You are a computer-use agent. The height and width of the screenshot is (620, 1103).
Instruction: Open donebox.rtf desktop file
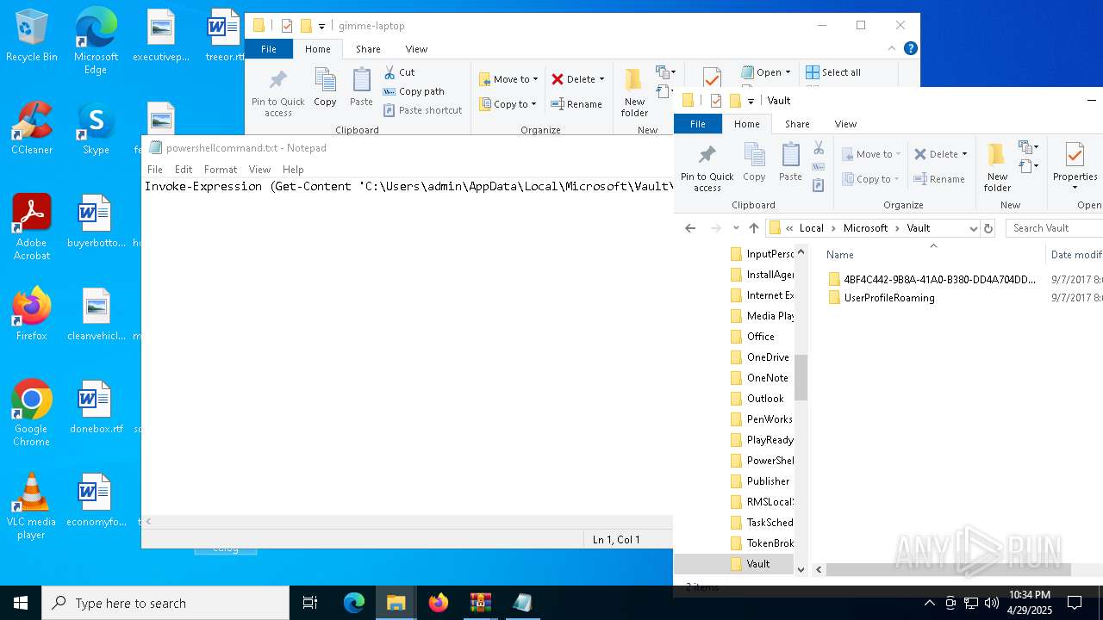pyautogui.click(x=96, y=407)
